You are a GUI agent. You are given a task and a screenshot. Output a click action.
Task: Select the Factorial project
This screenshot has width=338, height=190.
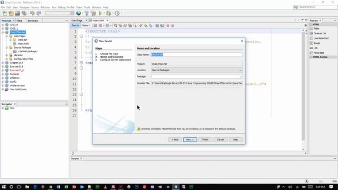click(14, 74)
